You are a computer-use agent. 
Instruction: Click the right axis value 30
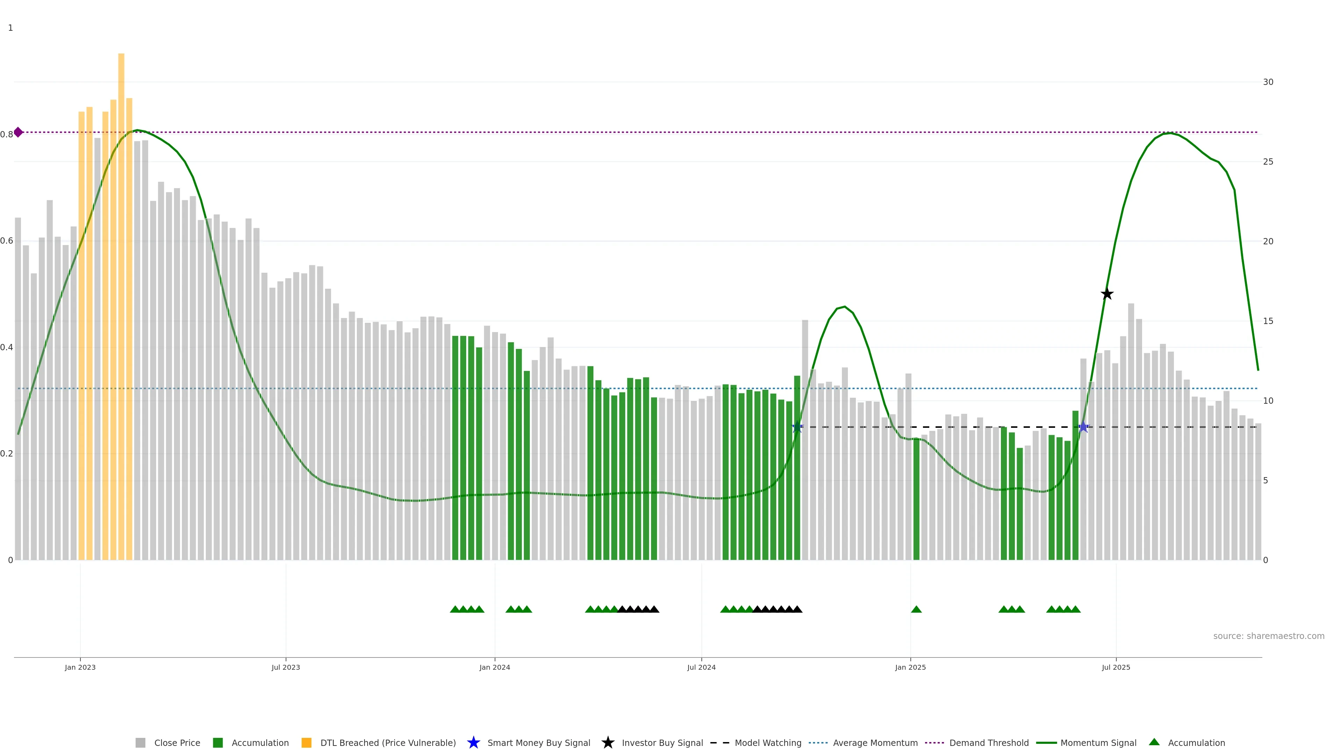tap(1268, 82)
